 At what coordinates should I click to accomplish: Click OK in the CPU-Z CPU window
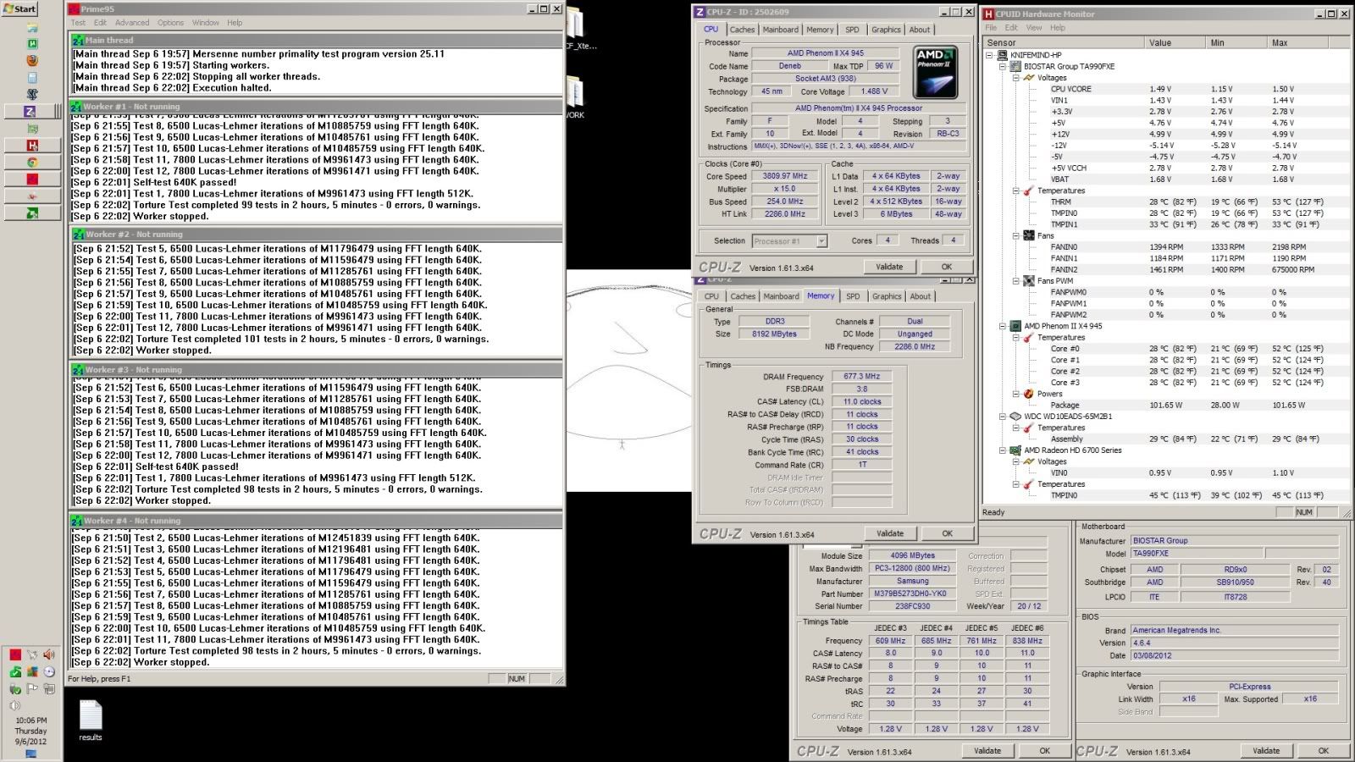coord(947,267)
